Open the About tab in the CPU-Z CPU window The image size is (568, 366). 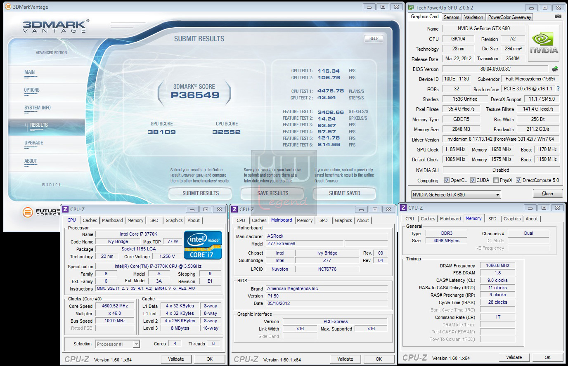pos(194,220)
